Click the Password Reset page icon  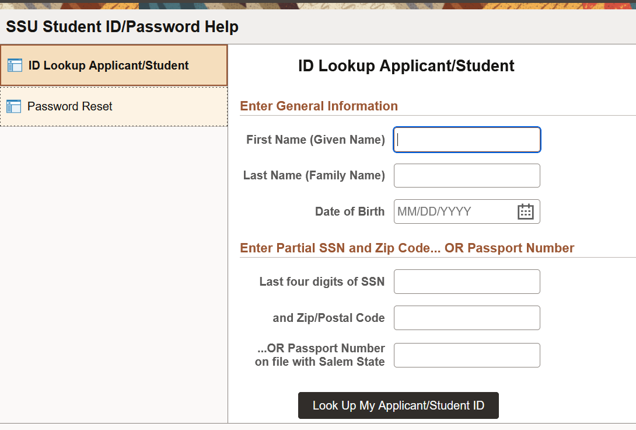pos(13,106)
